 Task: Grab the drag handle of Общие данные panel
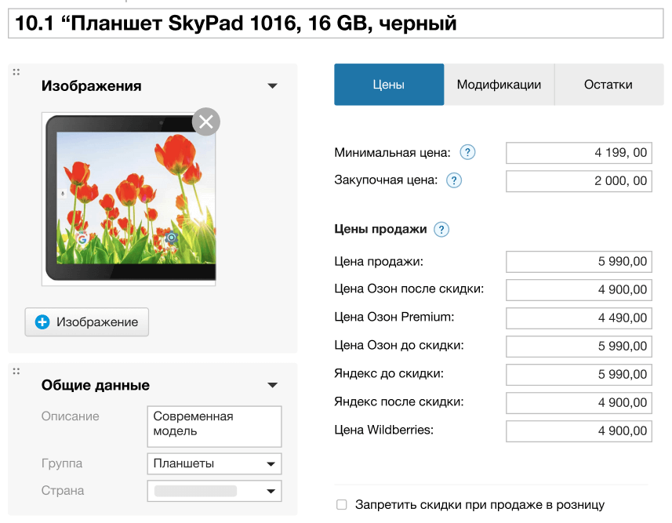click(16, 372)
